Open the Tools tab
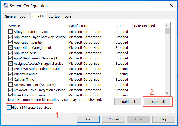The height and width of the screenshot is (126, 178). (x=67, y=16)
